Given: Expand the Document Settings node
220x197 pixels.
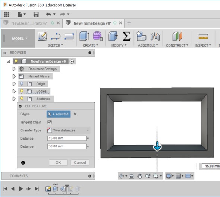Looking at the screenshot, I should click(14, 69).
